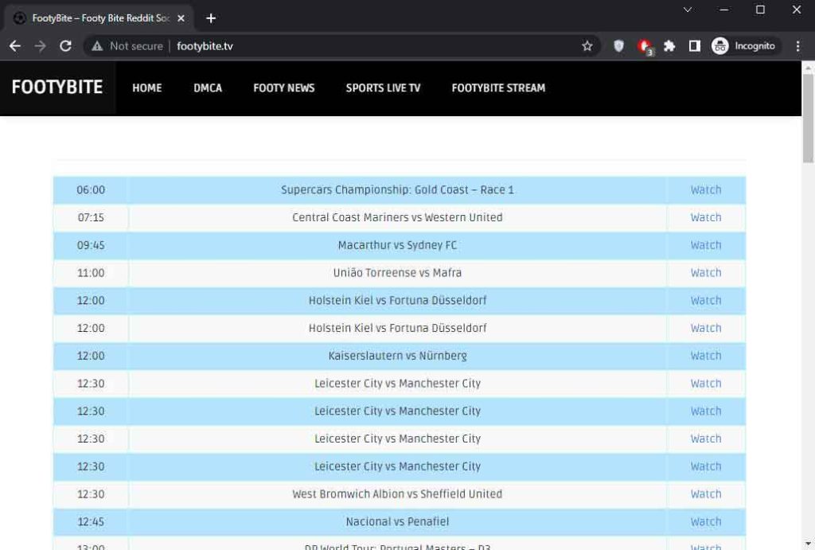The width and height of the screenshot is (815, 550).
Task: Click the scrollbar up arrow
Action: pos(809,68)
